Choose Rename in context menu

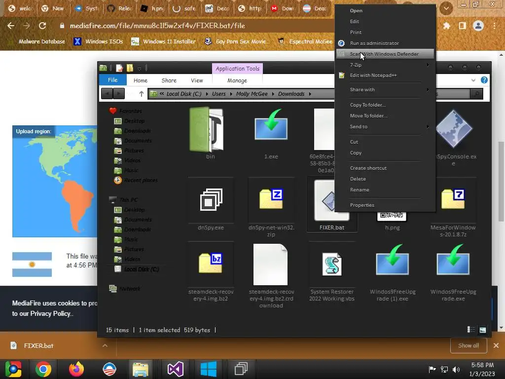point(385,190)
